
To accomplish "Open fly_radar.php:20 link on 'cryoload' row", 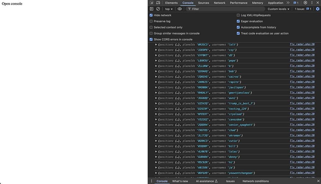I will [302, 114].
